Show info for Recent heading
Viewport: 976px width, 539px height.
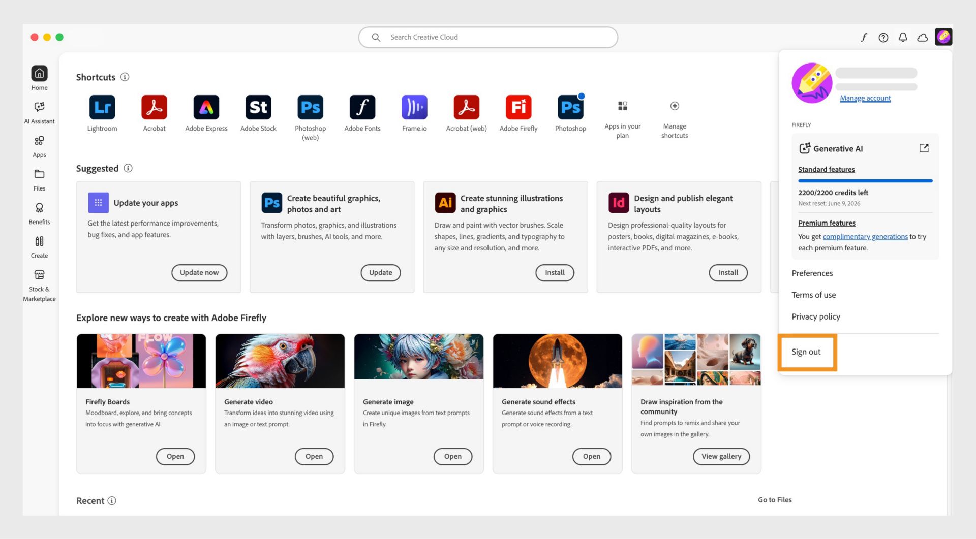click(112, 500)
